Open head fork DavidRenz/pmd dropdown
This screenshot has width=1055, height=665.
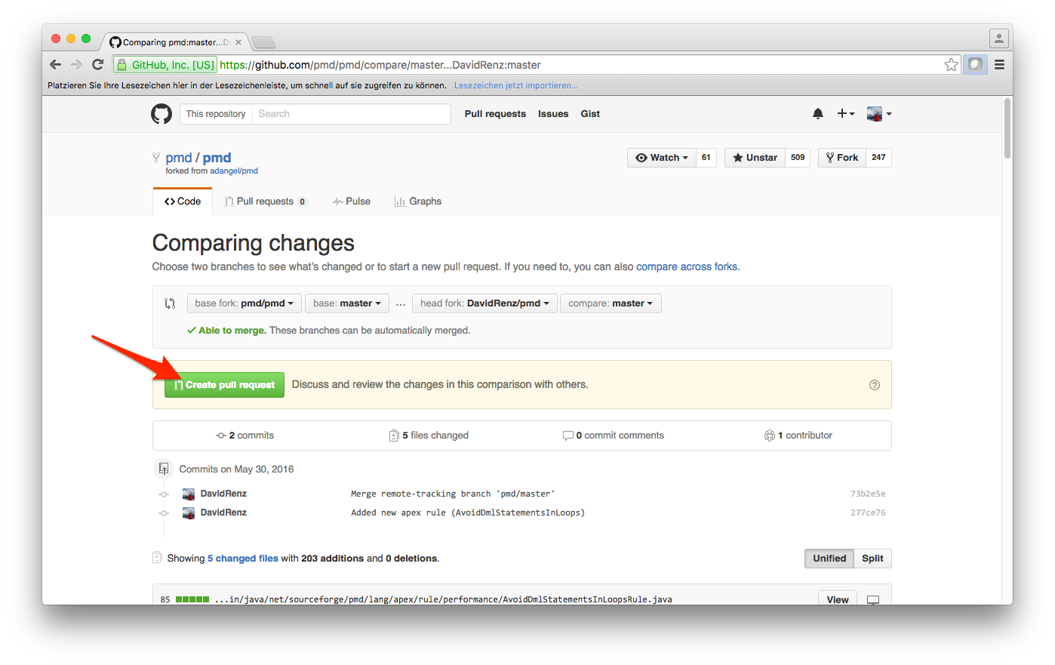(x=484, y=303)
